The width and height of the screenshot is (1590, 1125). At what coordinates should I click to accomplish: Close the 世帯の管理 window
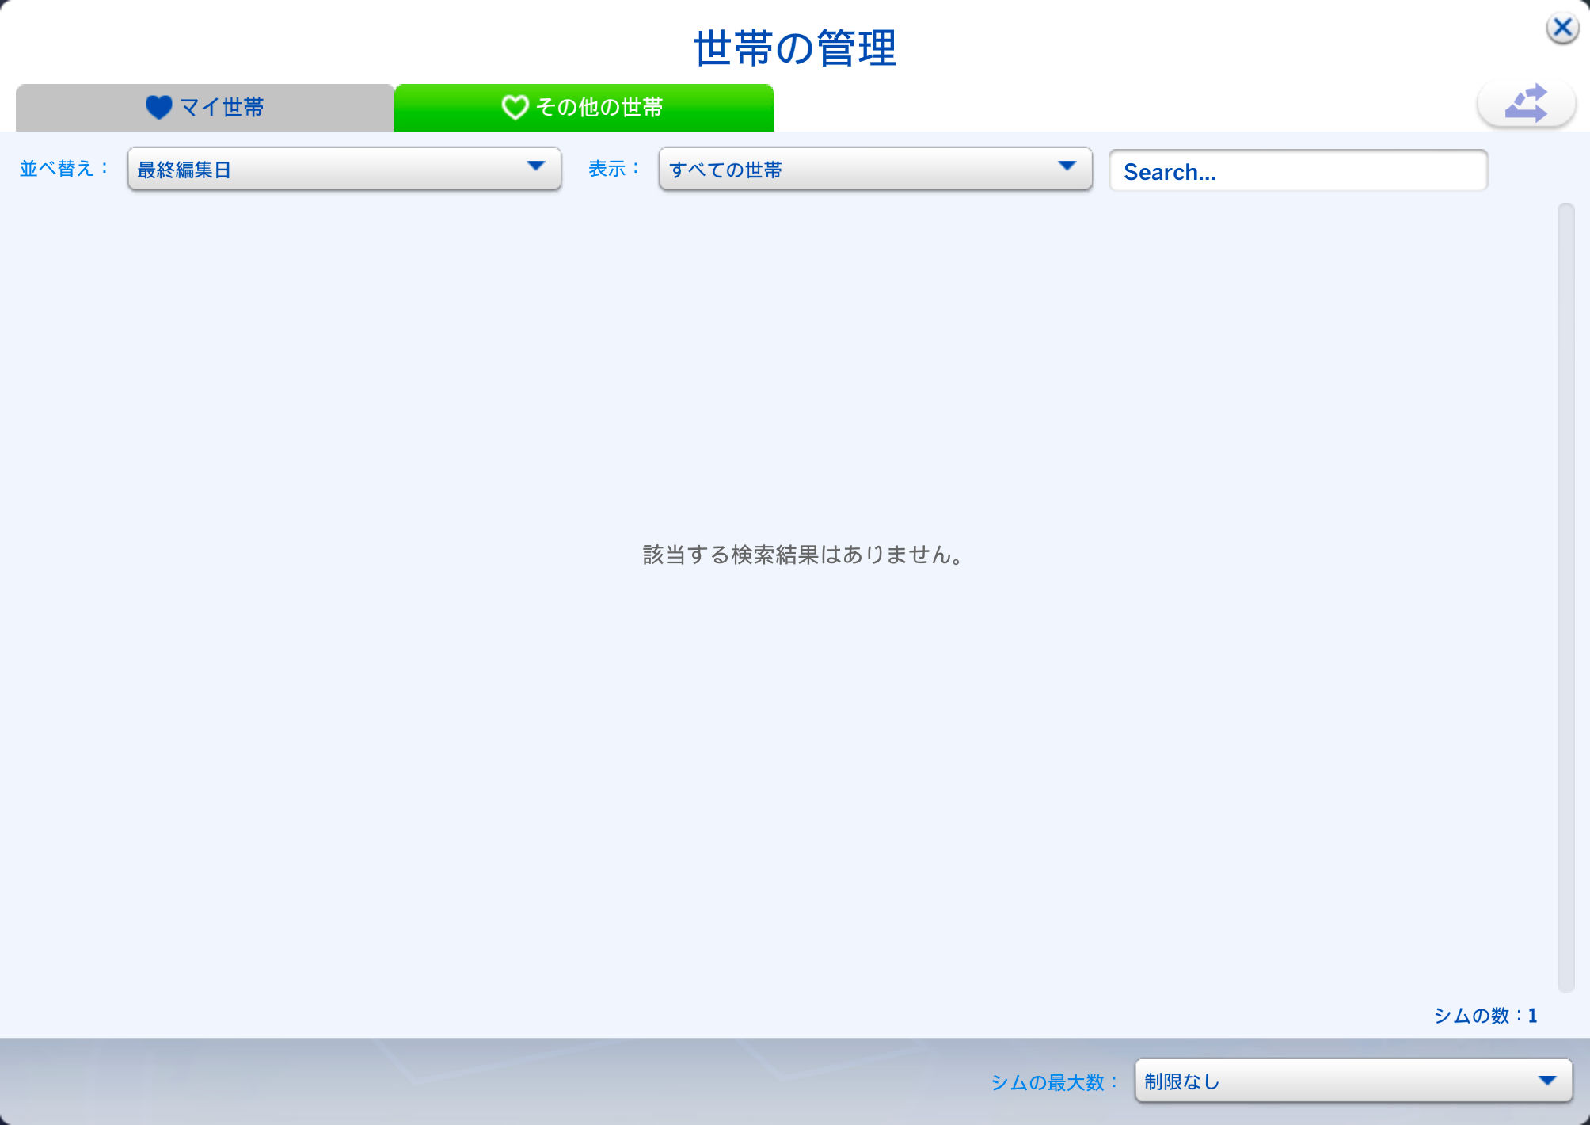point(1562,29)
